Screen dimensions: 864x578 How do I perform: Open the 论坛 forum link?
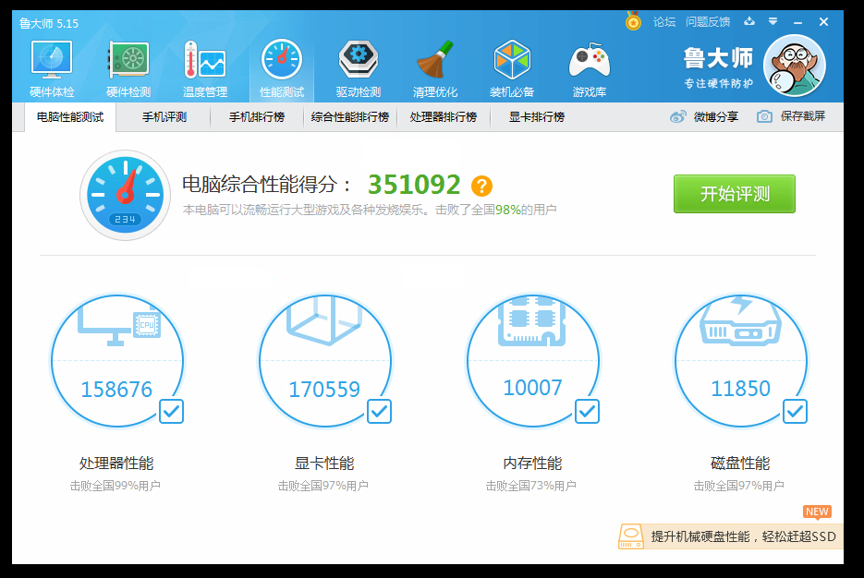tap(664, 22)
